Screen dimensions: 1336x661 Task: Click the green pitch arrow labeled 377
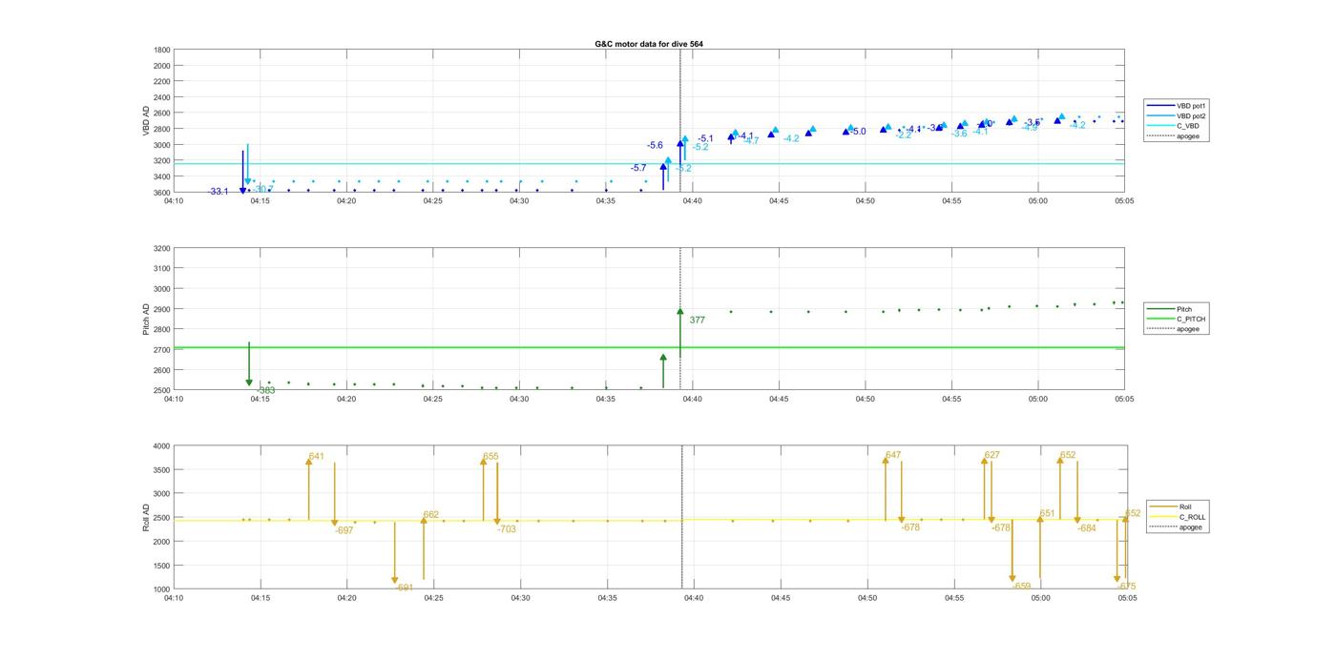click(x=680, y=333)
